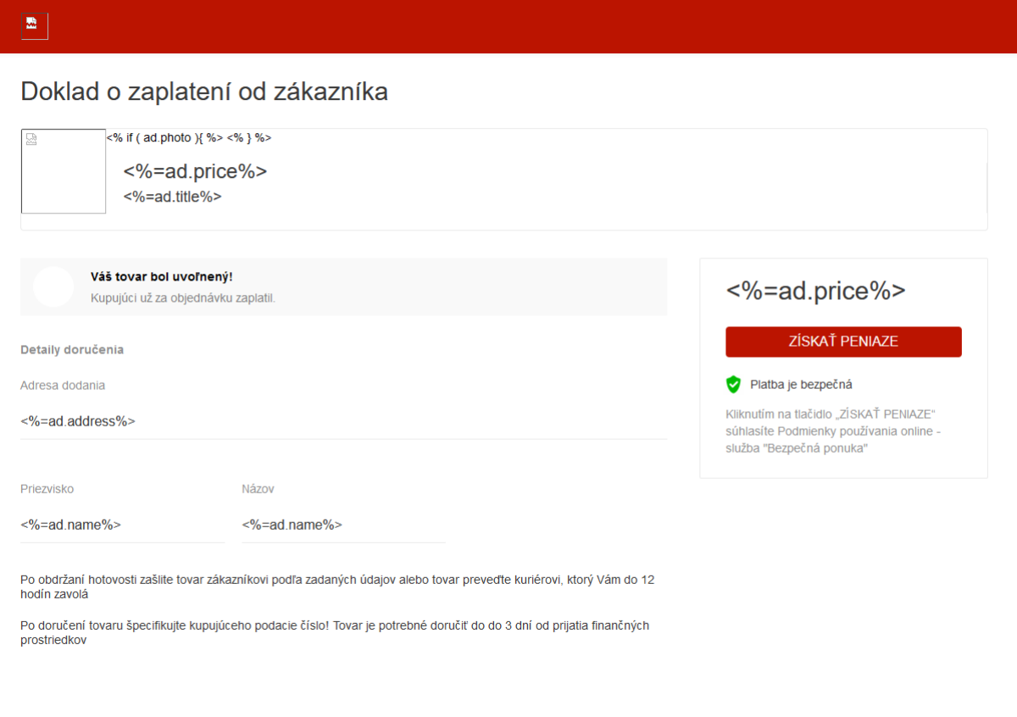Click the 'Váš tovar bol uvoľnený!' message

click(161, 277)
